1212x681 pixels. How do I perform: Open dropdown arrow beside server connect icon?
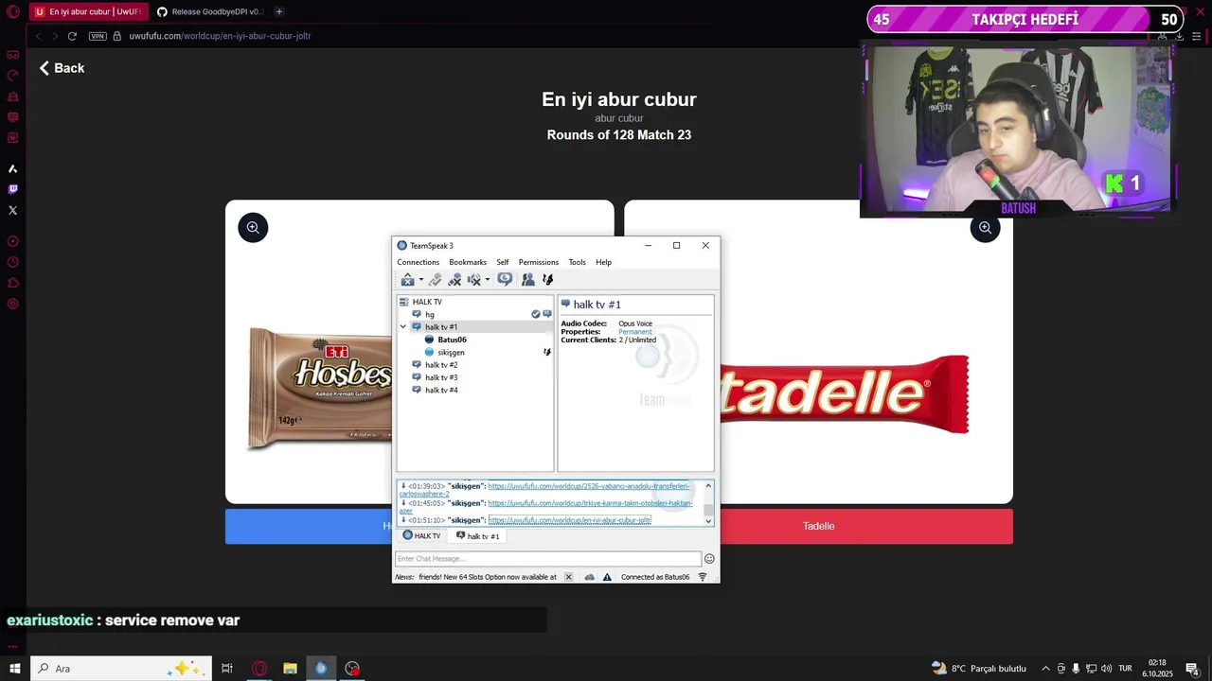pyautogui.click(x=421, y=280)
